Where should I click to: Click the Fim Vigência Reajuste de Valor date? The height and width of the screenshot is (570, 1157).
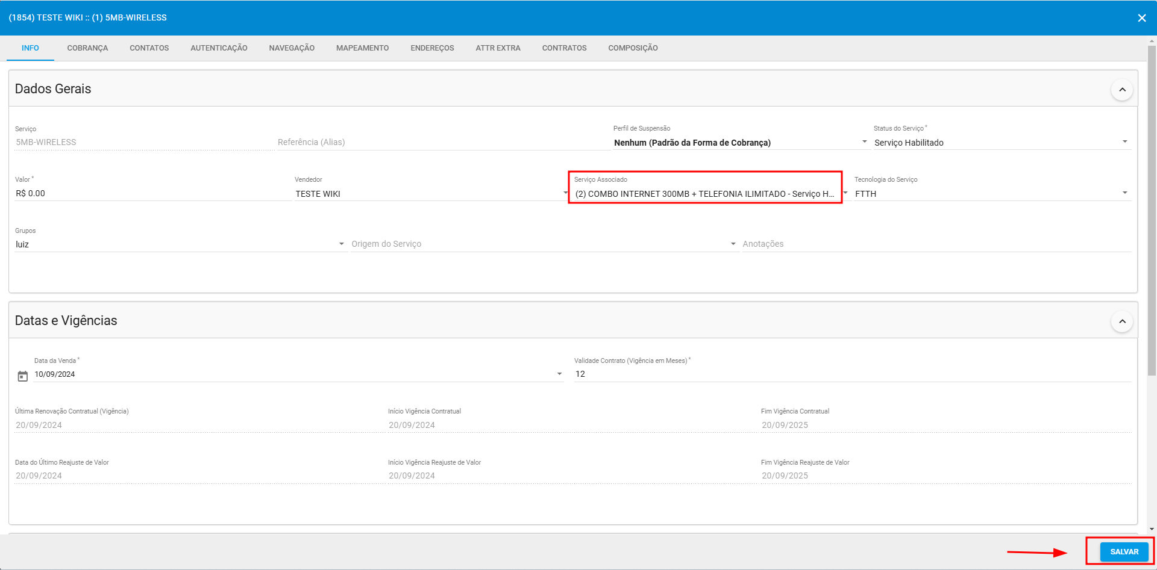click(785, 476)
